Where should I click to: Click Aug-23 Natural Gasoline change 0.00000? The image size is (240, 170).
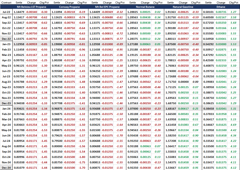(x=183, y=82)
